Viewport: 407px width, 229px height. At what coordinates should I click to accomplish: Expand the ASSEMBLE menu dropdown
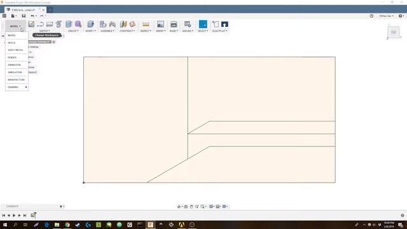[x=107, y=31]
